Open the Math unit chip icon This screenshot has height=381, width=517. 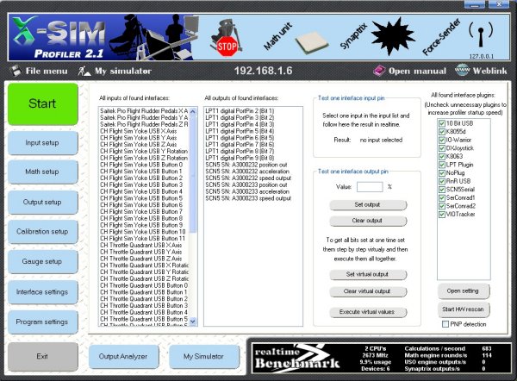(312, 43)
